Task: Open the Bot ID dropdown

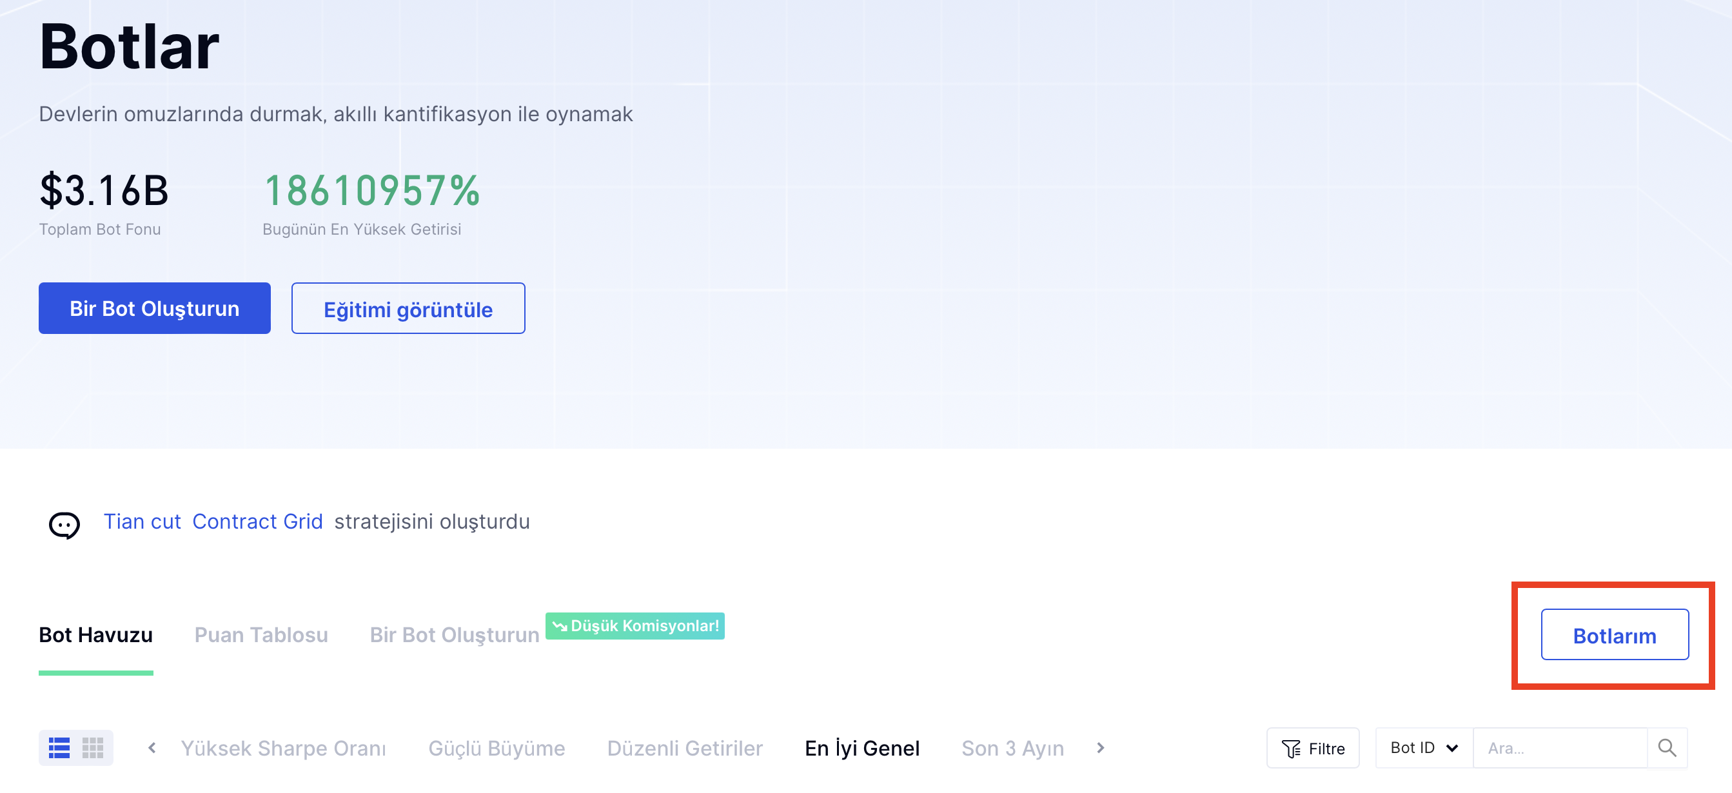Action: 1424,747
